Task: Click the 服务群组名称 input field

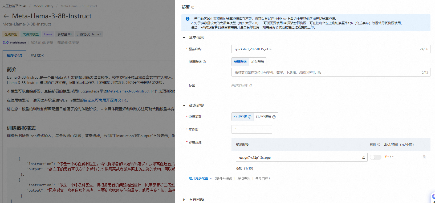Action: pyautogui.click(x=331, y=72)
